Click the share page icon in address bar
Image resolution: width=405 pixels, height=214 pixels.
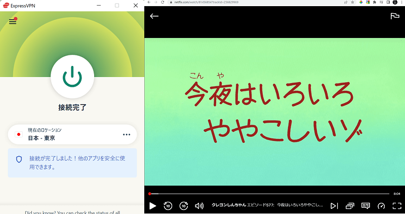346,3
